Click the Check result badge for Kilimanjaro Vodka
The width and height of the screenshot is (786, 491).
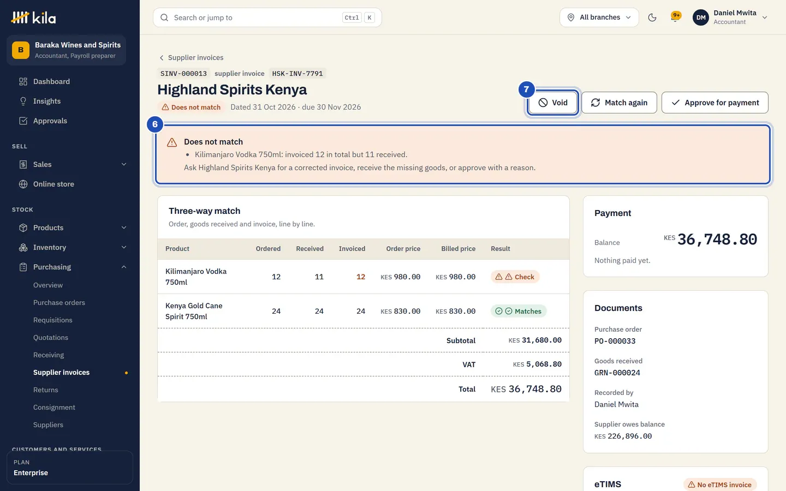click(515, 277)
